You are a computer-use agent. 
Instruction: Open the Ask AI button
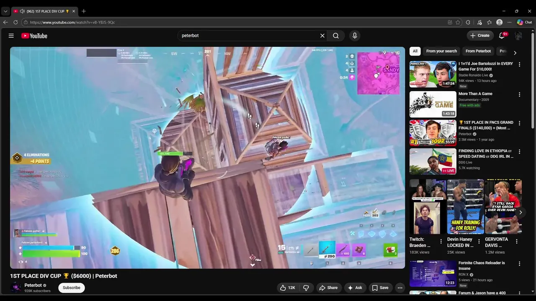click(355, 288)
